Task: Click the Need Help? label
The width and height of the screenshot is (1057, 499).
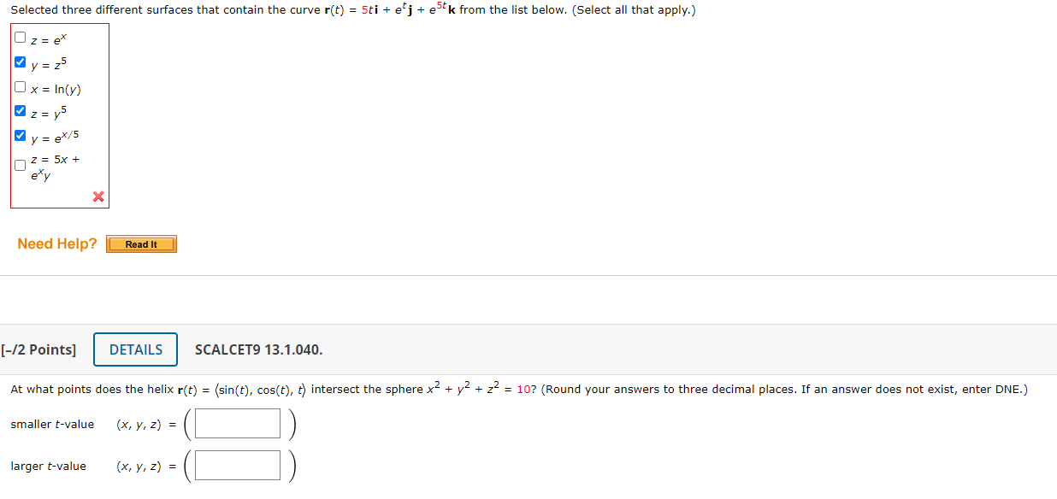Action: (56, 244)
